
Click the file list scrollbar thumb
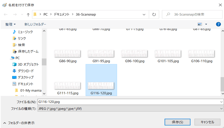click(x=222, y=84)
